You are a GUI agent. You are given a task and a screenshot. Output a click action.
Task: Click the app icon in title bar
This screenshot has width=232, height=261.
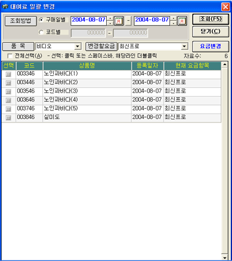click(5, 7)
